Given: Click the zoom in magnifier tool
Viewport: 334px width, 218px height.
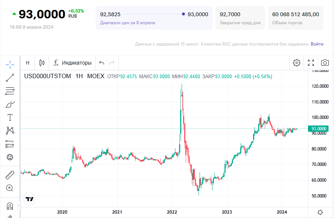Looking at the screenshot, I should pos(10,188).
